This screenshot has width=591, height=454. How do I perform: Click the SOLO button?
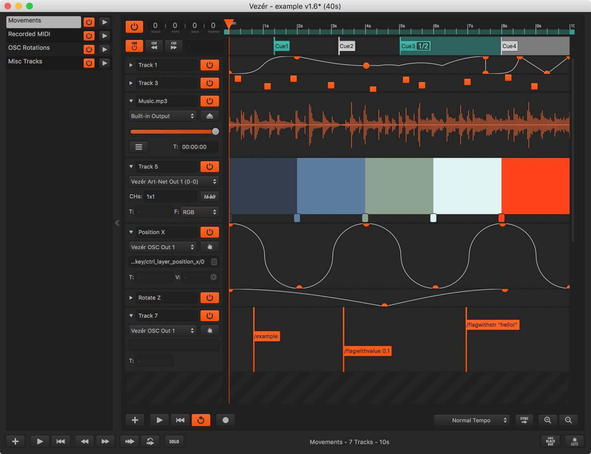[x=174, y=441]
